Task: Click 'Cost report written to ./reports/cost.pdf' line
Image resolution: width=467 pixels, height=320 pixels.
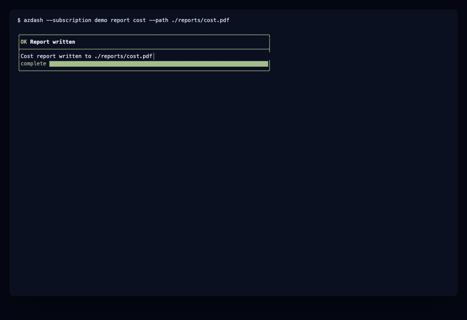Action: [x=86, y=56]
